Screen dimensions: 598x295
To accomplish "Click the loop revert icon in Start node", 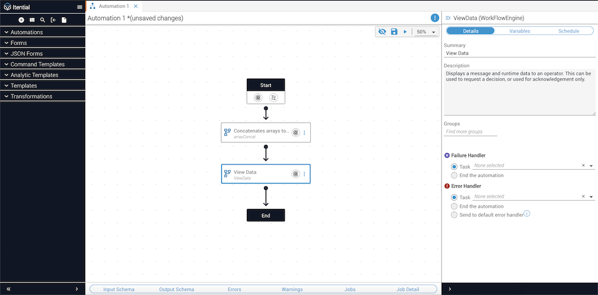I will (273, 98).
